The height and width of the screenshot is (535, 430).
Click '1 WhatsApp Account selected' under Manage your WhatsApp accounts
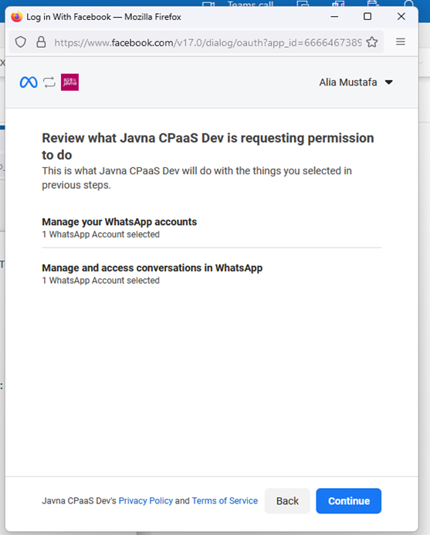pos(100,234)
